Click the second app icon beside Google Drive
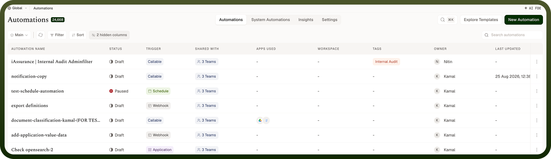The image size is (551, 159). click(x=267, y=120)
